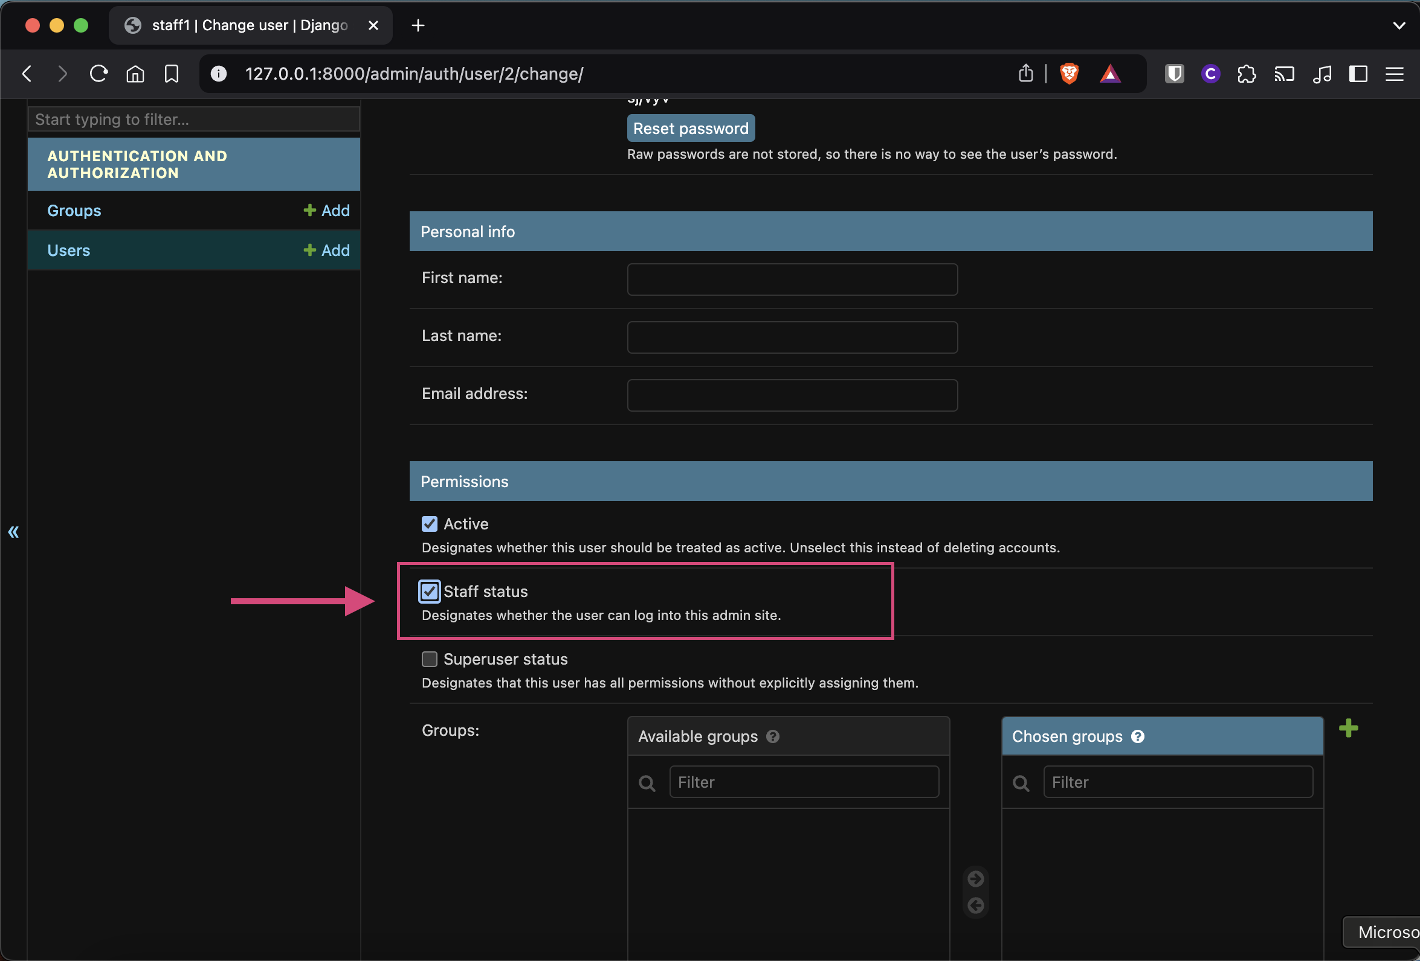Click the Reset password button
This screenshot has width=1420, height=961.
pyautogui.click(x=691, y=127)
